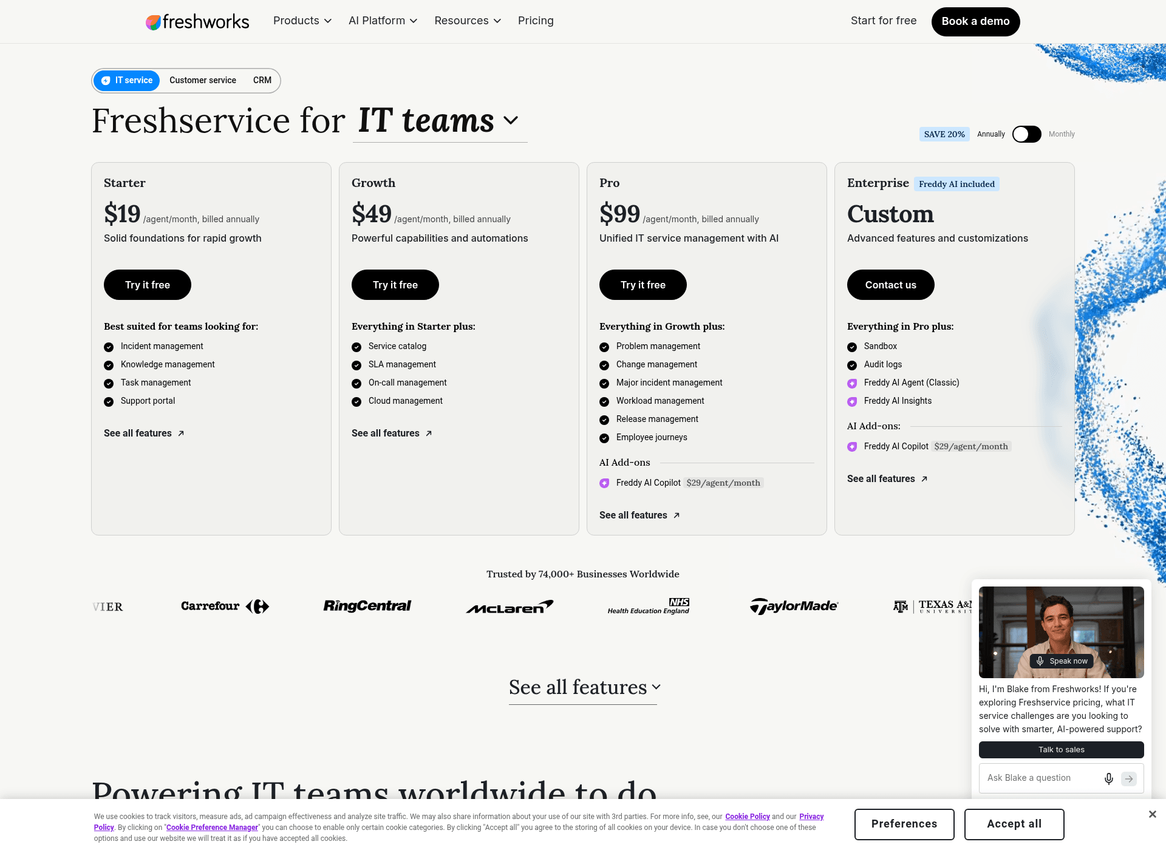This screenshot has height=850, width=1166.
Task: Click the arrow icon beside Pro See all features
Action: click(677, 515)
